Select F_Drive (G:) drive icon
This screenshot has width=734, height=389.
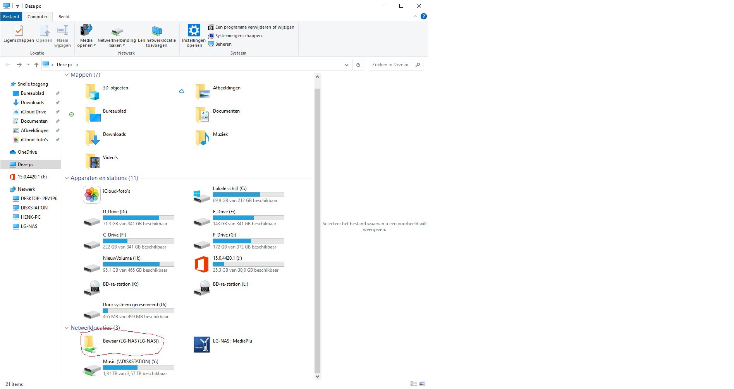[x=202, y=244]
